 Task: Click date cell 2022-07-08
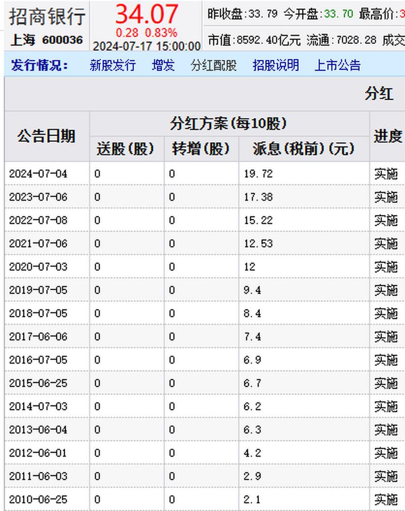pyautogui.click(x=38, y=220)
